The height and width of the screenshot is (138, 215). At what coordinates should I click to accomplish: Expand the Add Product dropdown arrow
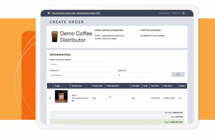[x=114, y=75]
